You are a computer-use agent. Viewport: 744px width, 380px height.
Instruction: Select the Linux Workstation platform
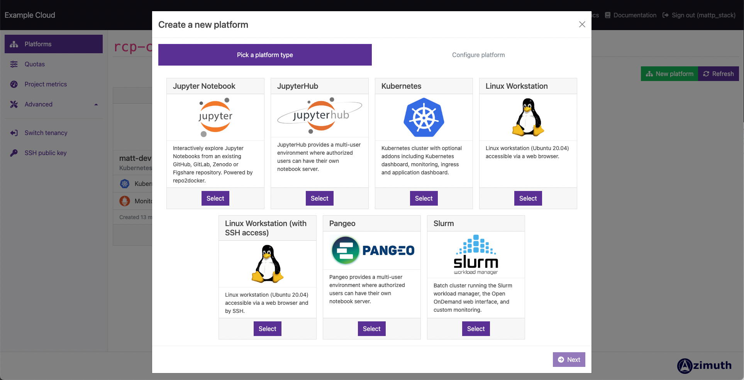[x=528, y=198]
